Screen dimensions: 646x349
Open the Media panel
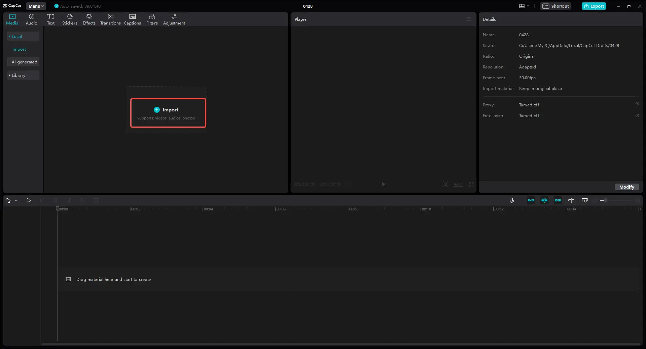pos(12,19)
